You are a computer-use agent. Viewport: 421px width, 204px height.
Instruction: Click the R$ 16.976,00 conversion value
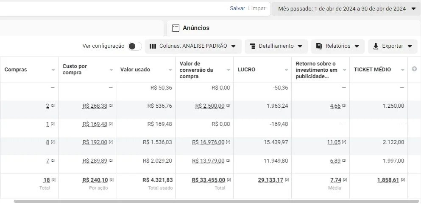pos(208,142)
